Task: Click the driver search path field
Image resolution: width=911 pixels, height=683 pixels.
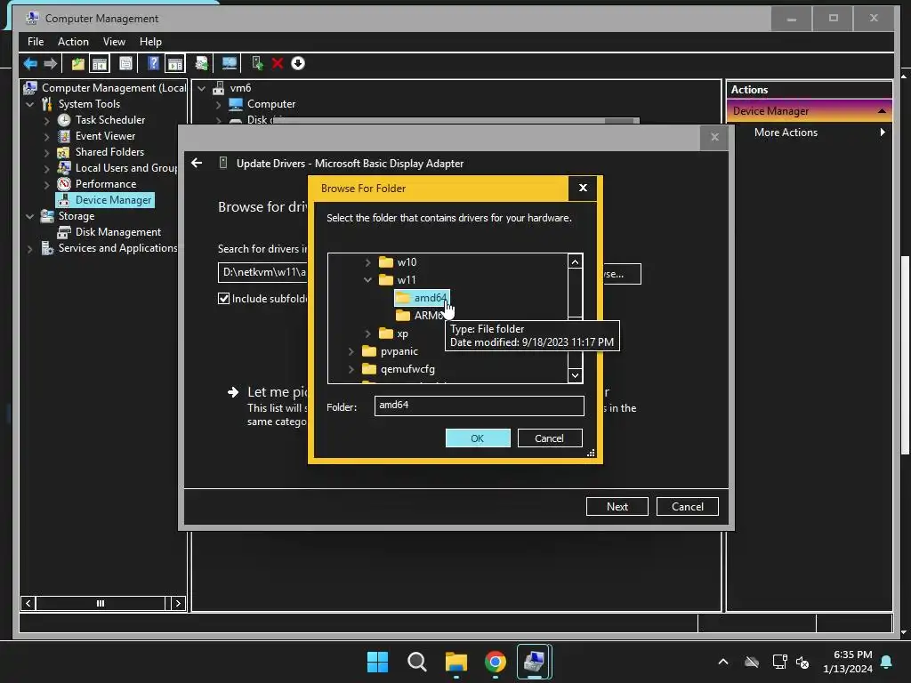Action: 262,272
